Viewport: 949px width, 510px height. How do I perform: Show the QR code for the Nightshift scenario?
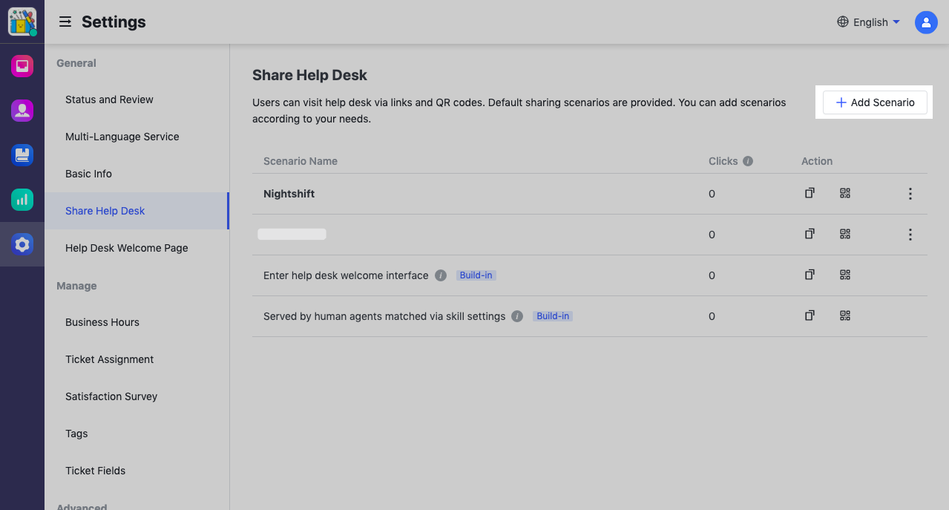click(x=844, y=192)
